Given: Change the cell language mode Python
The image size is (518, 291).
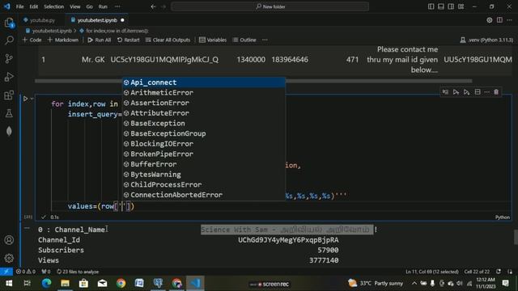Looking at the screenshot, I should point(502,217).
